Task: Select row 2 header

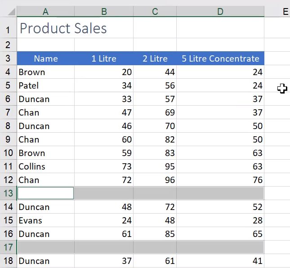Action: [8, 45]
